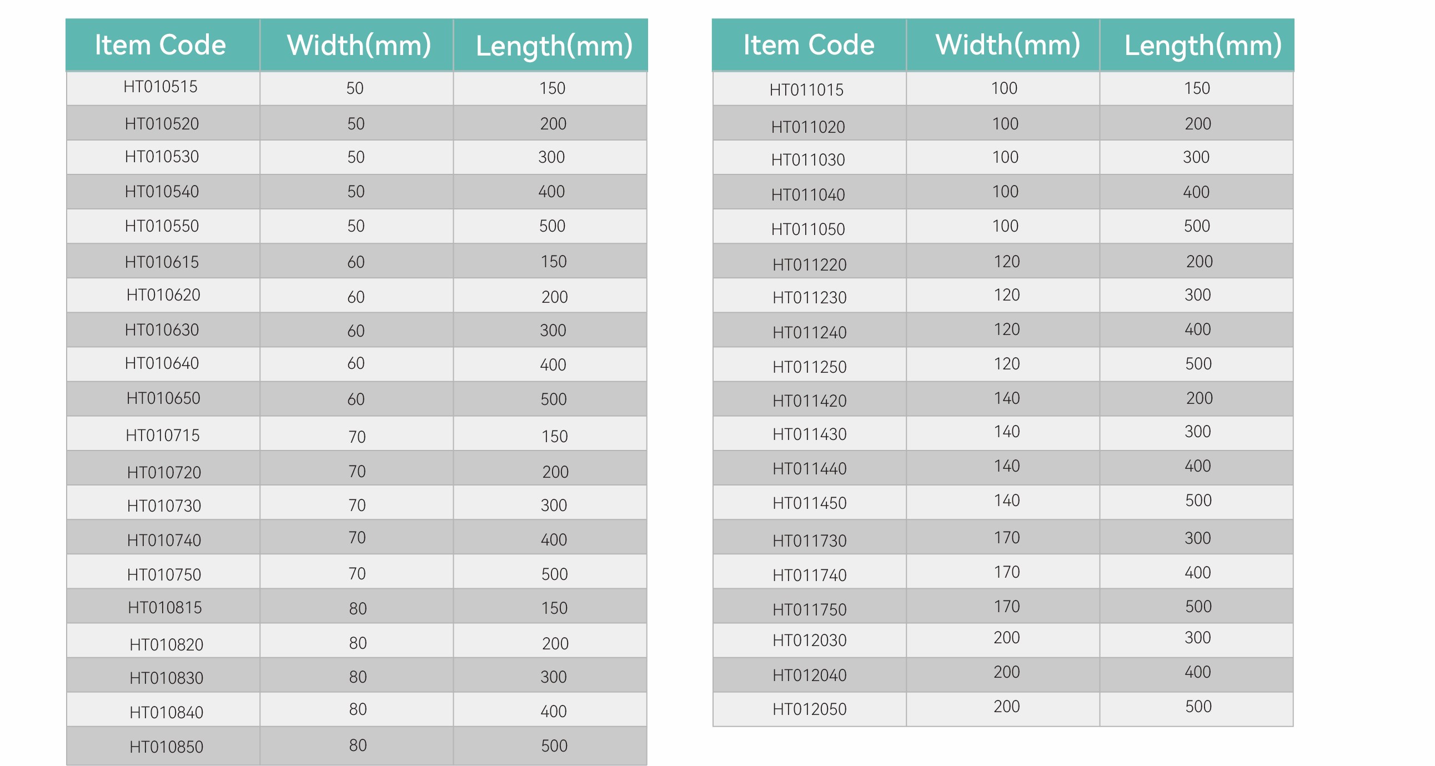Viewport: 1435px width, 766px height.
Task: Click the cell for HT010620
Action: [163, 295]
